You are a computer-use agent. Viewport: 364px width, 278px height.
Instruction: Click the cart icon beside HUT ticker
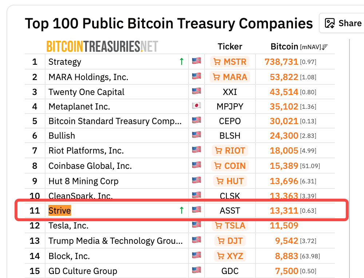click(x=219, y=181)
